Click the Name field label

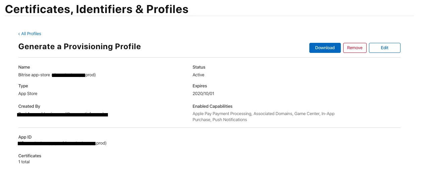24,67
